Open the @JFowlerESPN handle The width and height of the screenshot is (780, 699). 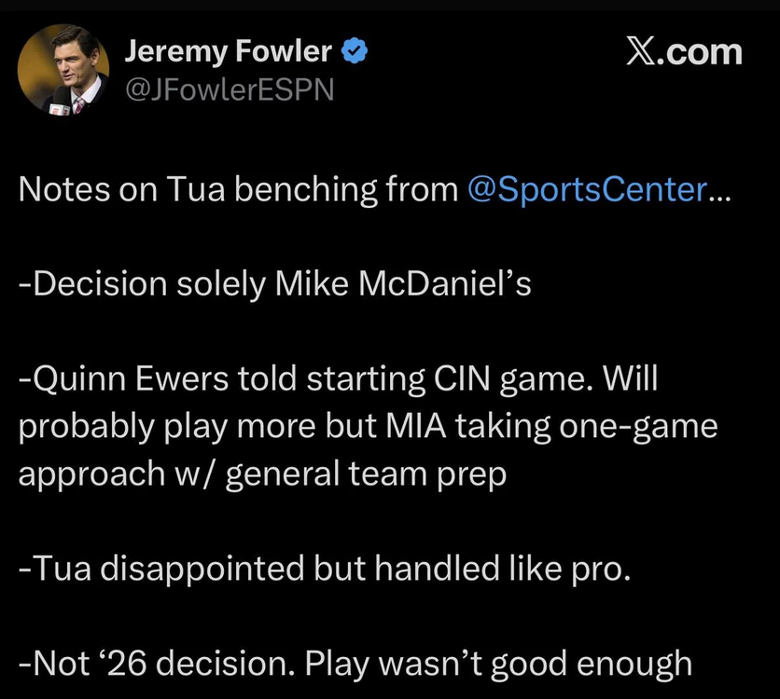click(228, 89)
